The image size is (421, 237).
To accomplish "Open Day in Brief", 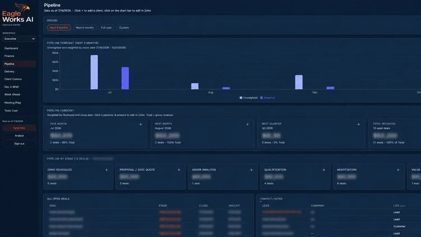I will [x=12, y=87].
